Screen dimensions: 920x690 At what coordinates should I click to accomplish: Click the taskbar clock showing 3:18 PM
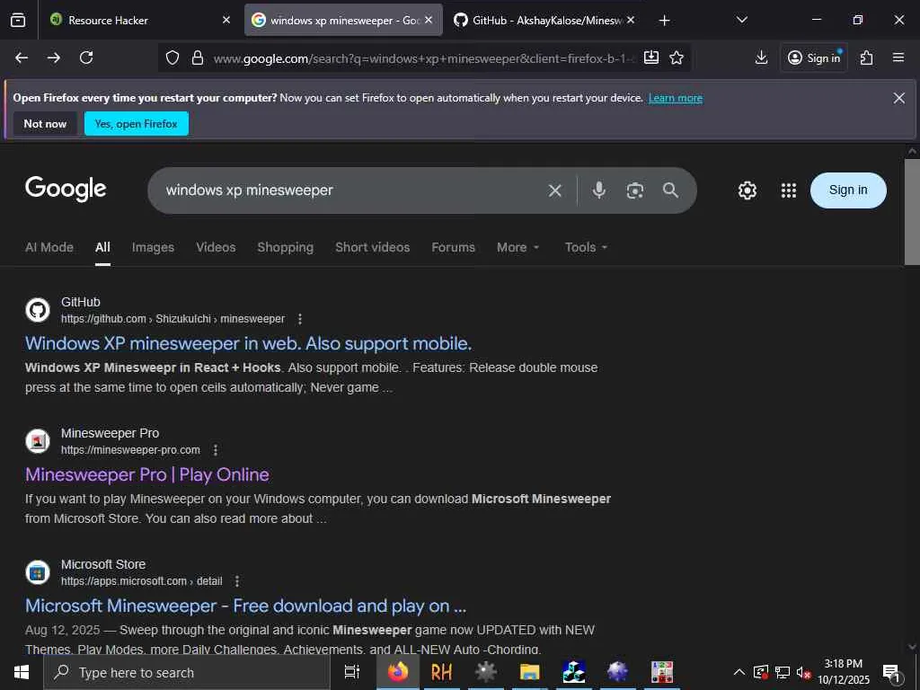click(844, 672)
